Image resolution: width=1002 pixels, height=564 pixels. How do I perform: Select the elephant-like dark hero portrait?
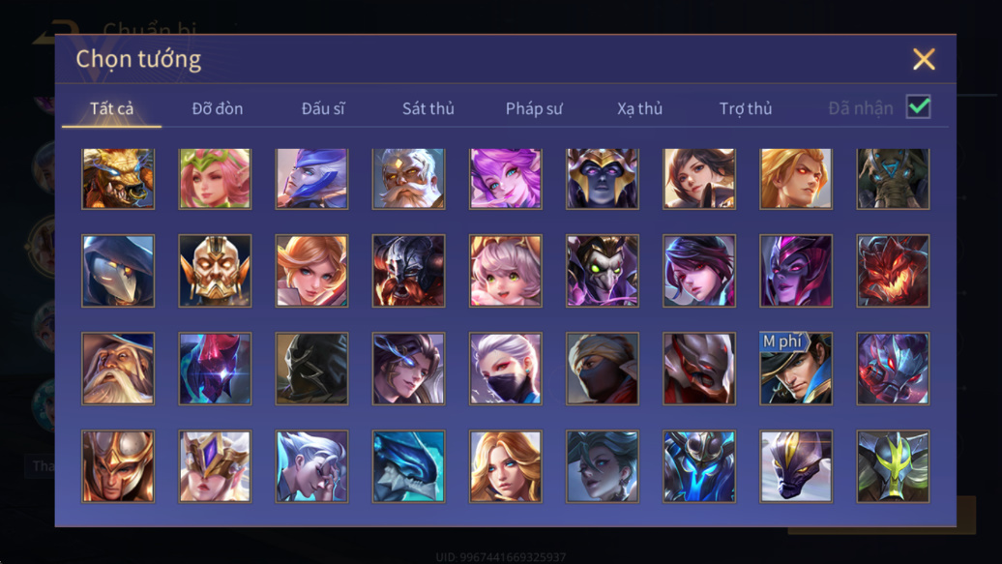coord(893,179)
